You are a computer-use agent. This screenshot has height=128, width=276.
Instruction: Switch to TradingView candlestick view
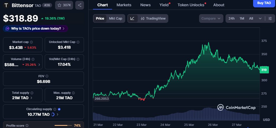[x=153, y=18]
